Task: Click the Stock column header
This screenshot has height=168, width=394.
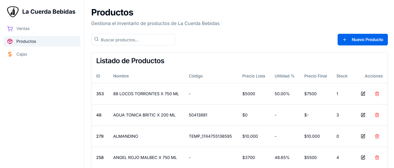Action: coord(342,76)
